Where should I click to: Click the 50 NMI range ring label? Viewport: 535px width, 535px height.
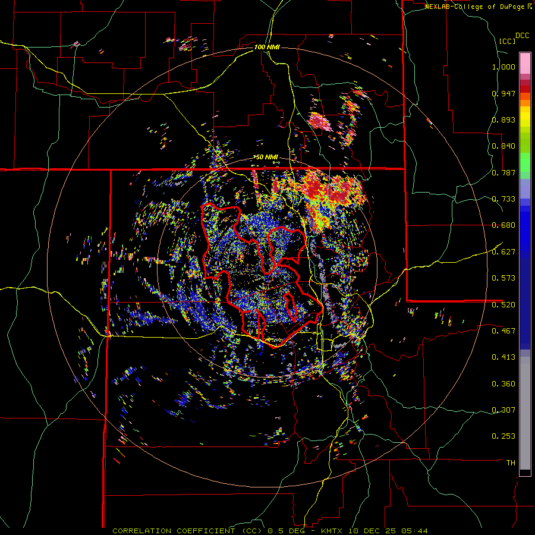[x=267, y=158]
